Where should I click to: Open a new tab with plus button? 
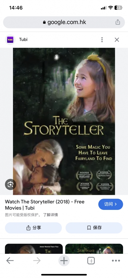click(64, 261)
